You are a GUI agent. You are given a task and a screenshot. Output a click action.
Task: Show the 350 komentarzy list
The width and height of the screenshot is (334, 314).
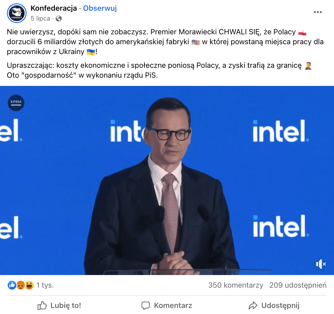coord(236,285)
